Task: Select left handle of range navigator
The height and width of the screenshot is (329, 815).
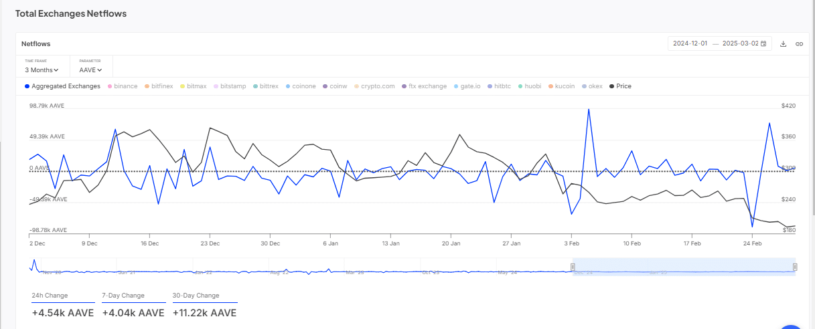Action: (573, 267)
